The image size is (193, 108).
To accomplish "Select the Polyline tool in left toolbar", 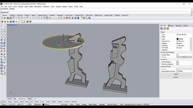I will 2,29.
